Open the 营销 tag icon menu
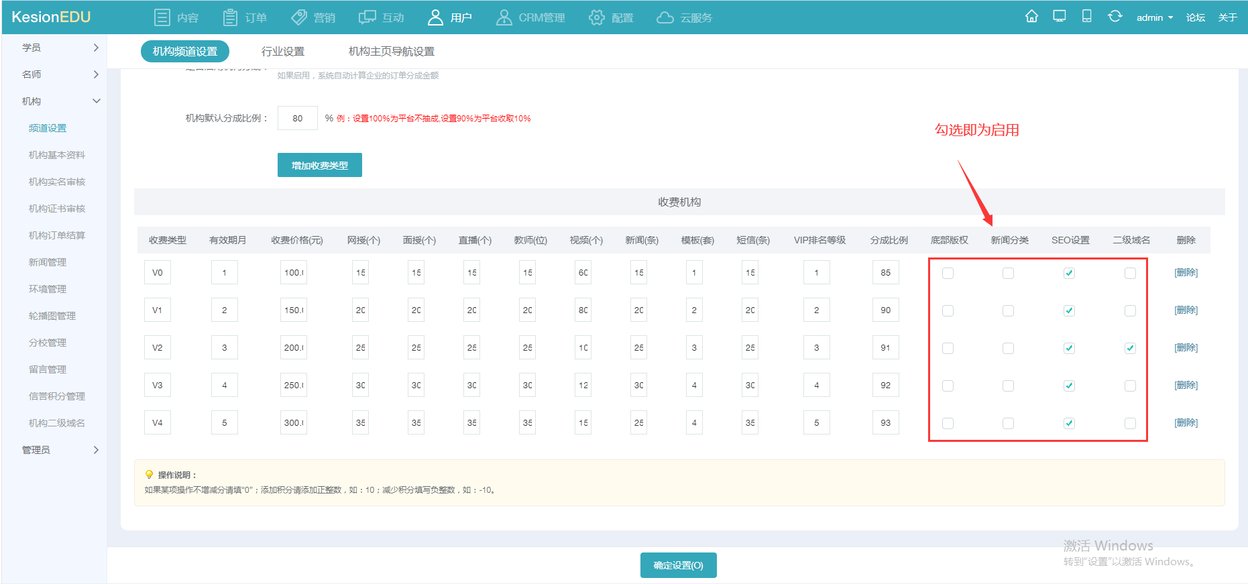 click(313, 17)
